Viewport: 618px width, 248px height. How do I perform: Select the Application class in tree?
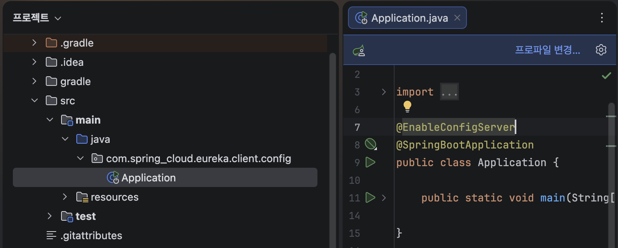[x=148, y=178]
